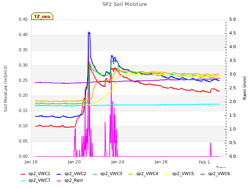Screen dimensions: 250x188
Task: Click the yellow sp2_VWC5 legend swatch
Action: 167,174
